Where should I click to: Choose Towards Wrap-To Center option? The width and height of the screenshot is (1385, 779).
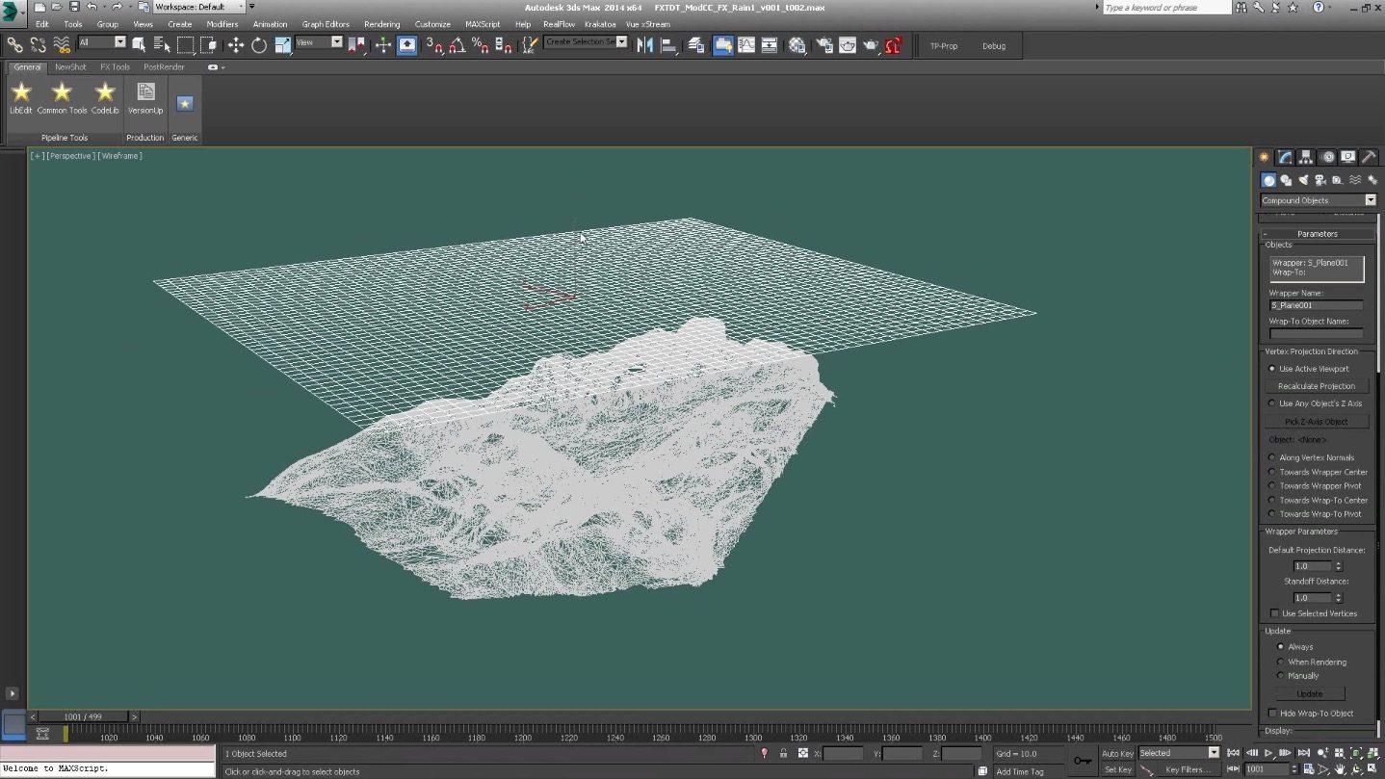point(1271,500)
